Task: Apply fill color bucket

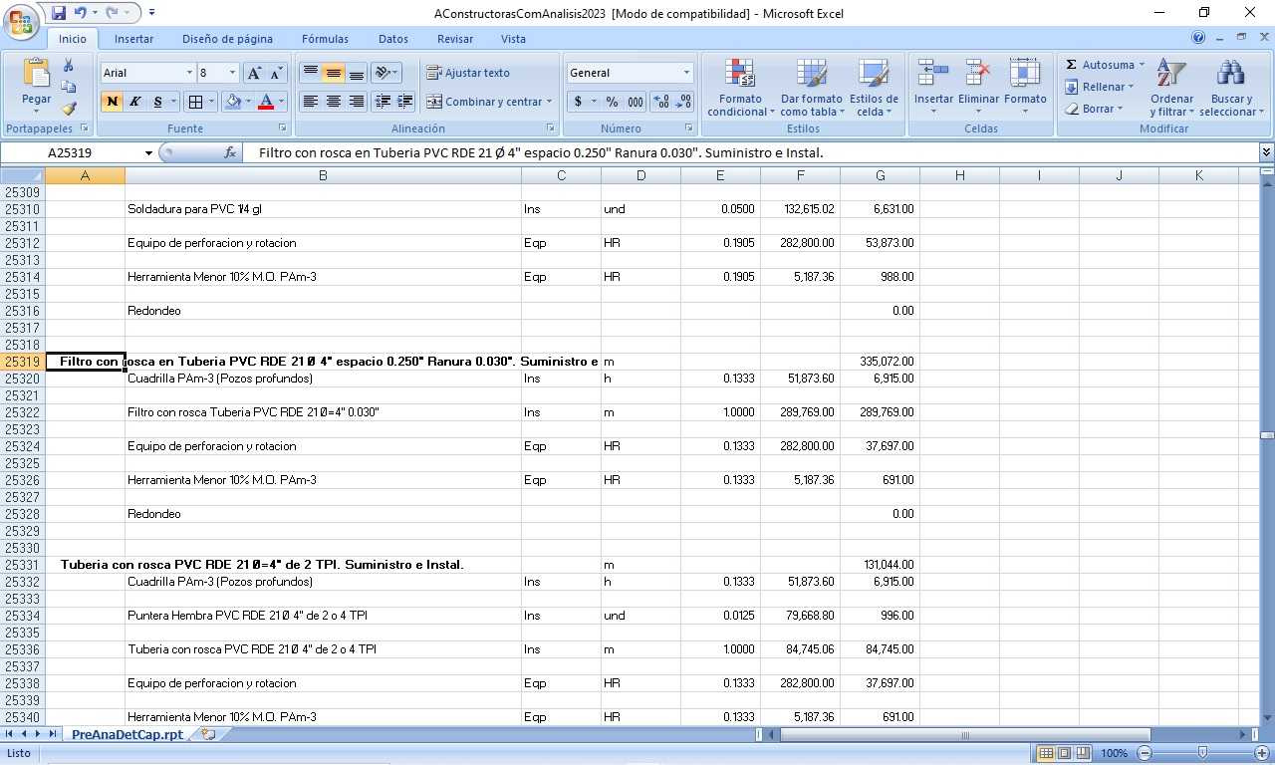Action: pos(233,102)
